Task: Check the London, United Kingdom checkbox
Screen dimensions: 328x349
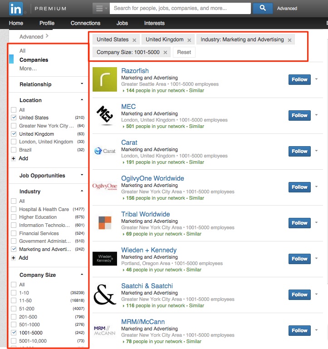Action: click(x=14, y=142)
